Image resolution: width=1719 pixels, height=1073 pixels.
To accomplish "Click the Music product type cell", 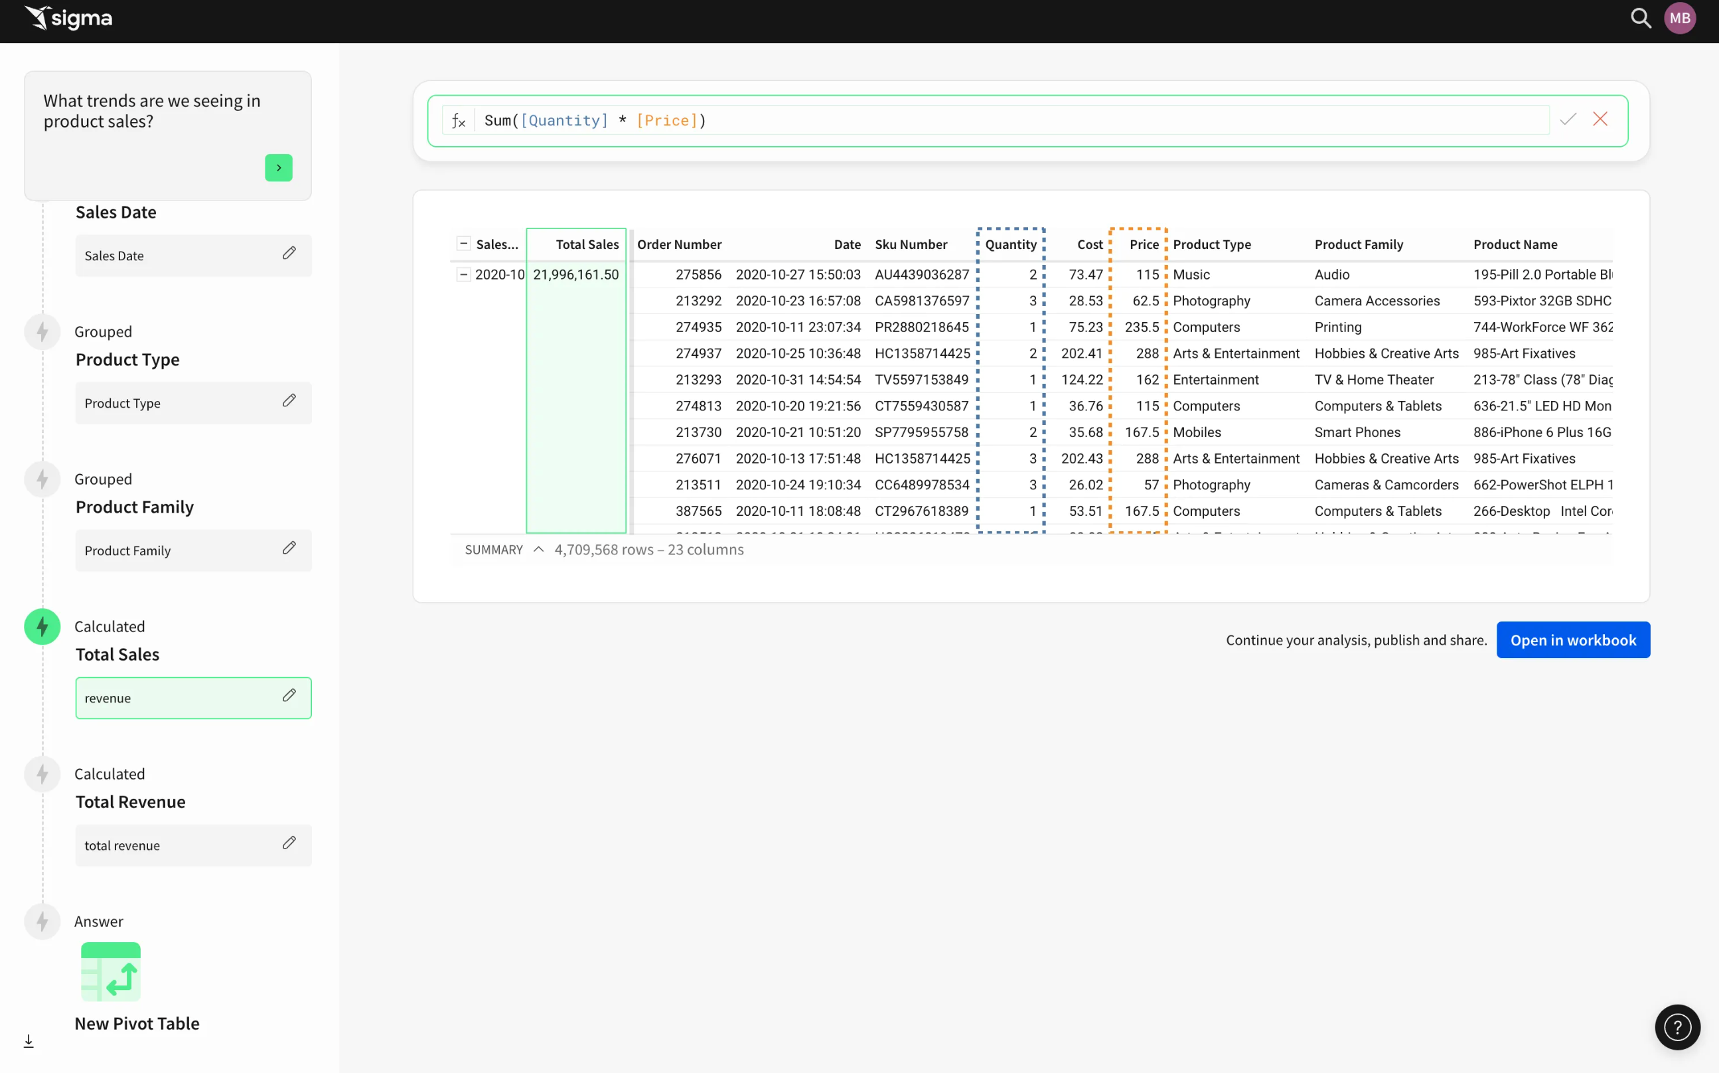I will coord(1191,275).
